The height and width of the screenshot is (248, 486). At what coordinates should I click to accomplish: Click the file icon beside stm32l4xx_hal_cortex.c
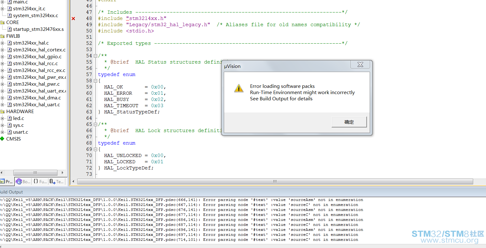tap(10, 50)
